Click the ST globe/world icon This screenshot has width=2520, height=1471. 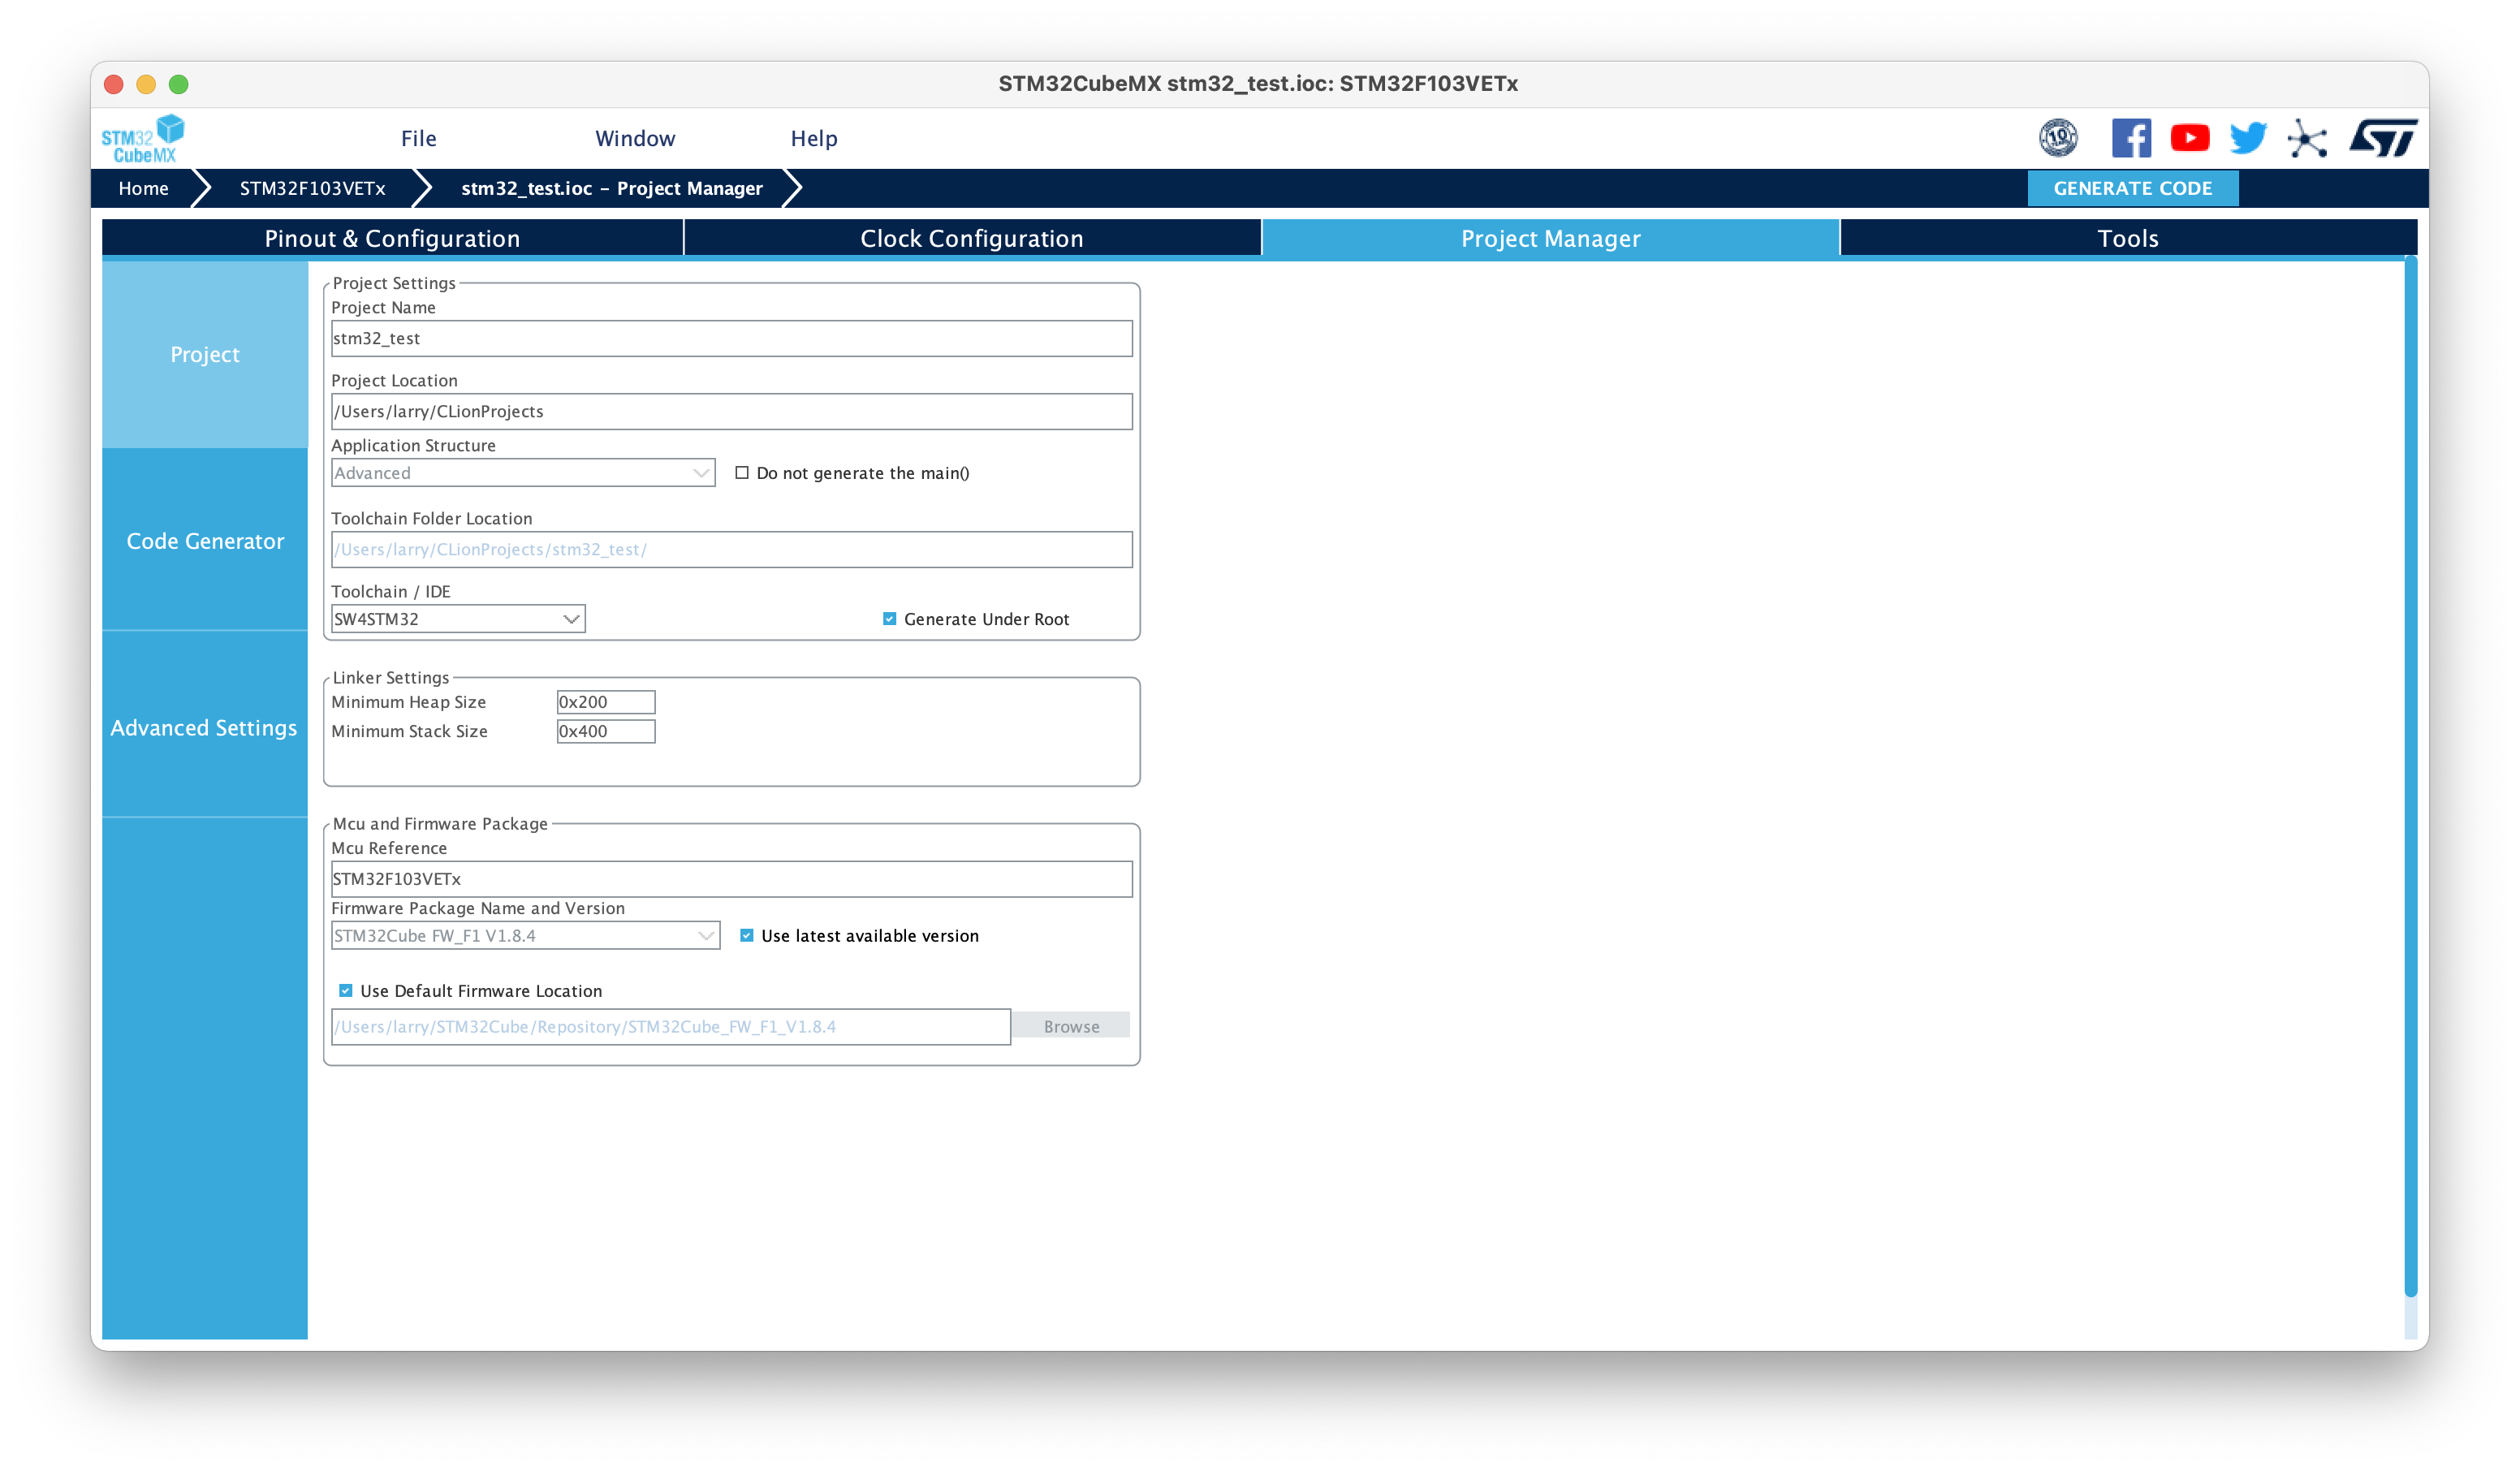point(2058,136)
